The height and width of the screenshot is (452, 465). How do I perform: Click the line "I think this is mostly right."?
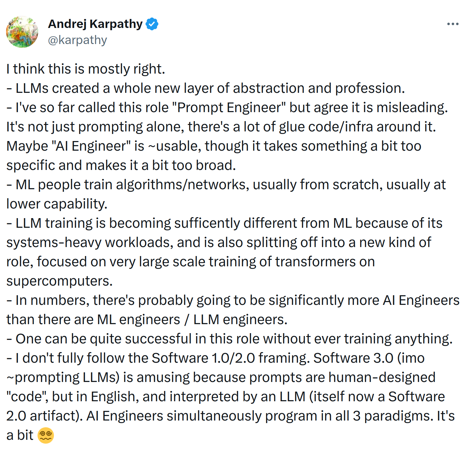86,69
